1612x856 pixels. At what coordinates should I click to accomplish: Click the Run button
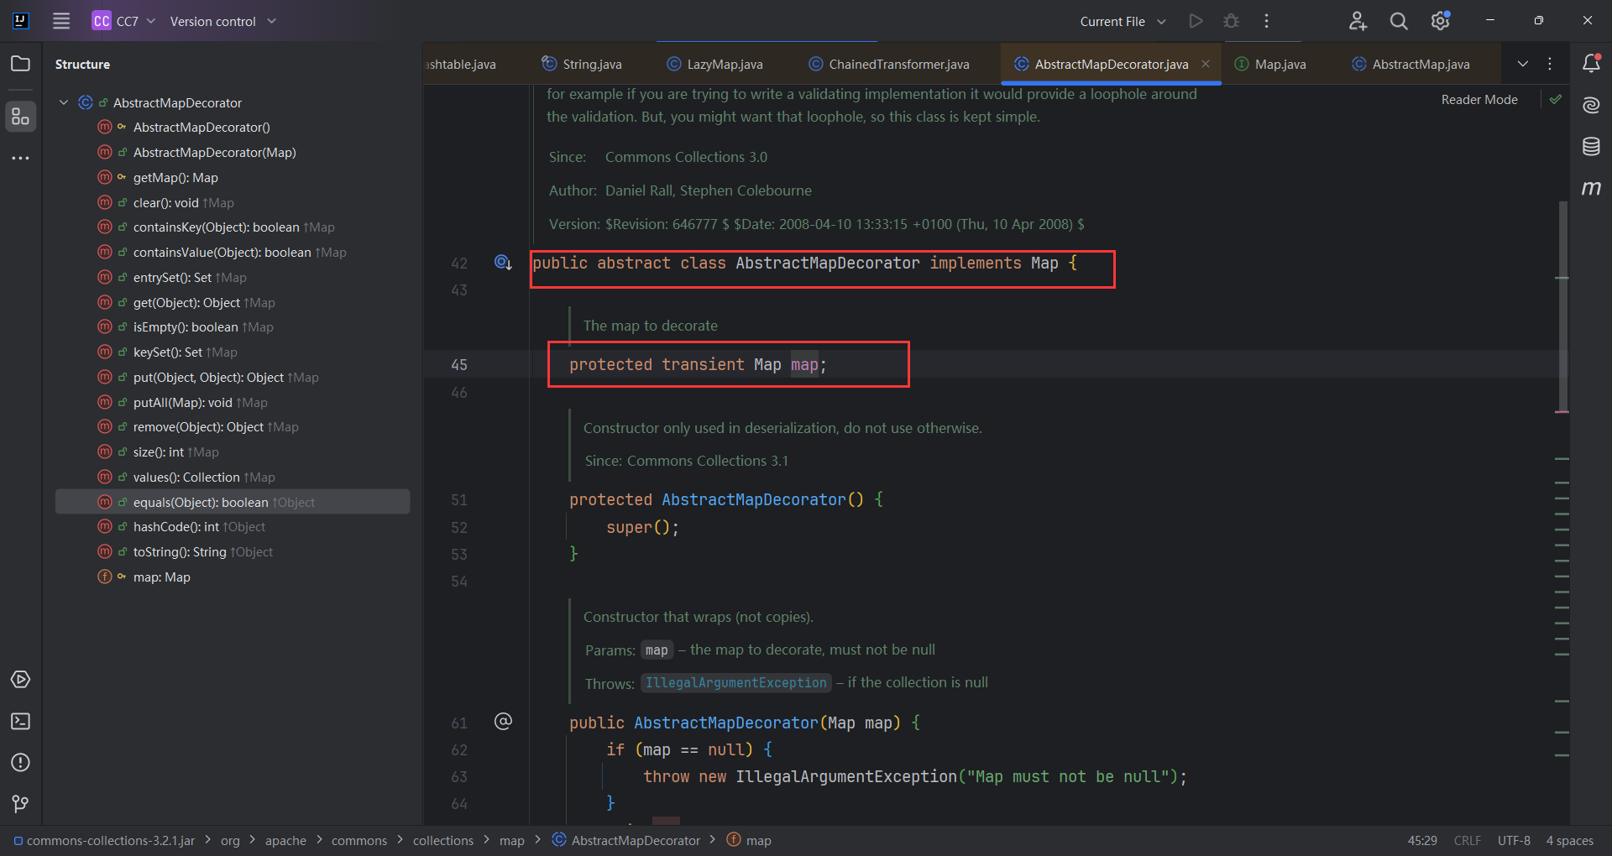click(x=1196, y=21)
